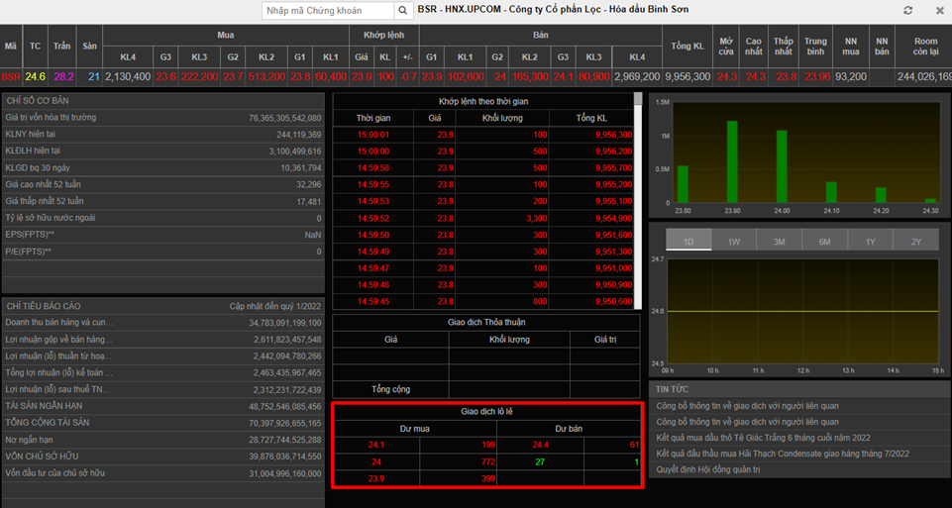Click the 'Room còn lại' column header
The height and width of the screenshot is (508, 952).
click(x=925, y=47)
